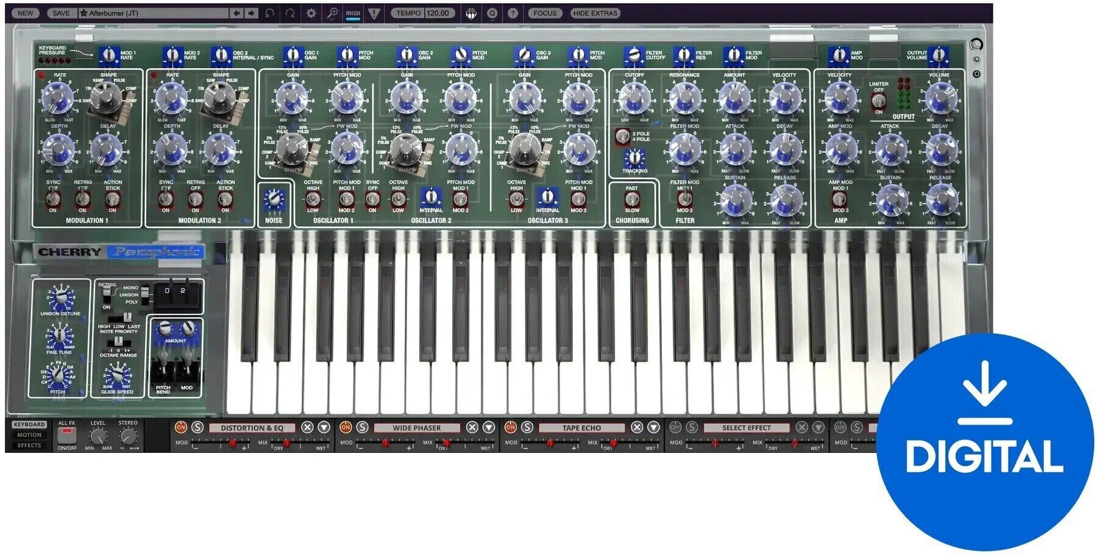Click the filter Tracking knob
This screenshot has height=554, width=1097.
(634, 158)
